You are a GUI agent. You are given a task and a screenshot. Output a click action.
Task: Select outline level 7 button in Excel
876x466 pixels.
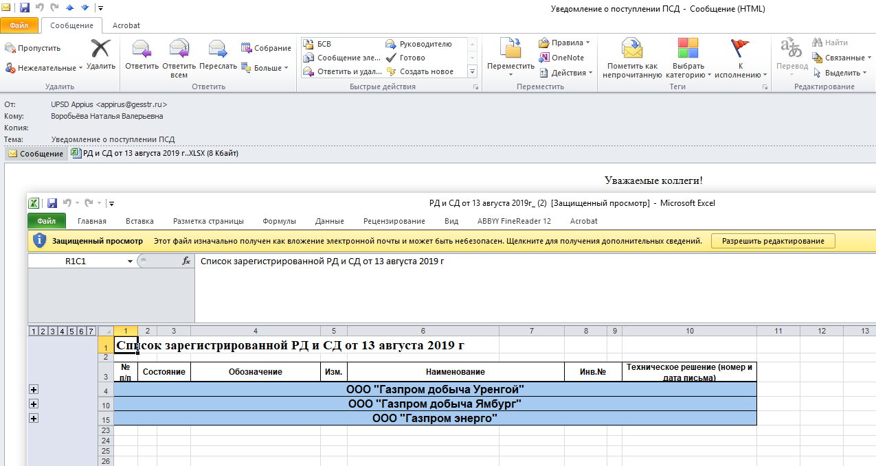91,331
